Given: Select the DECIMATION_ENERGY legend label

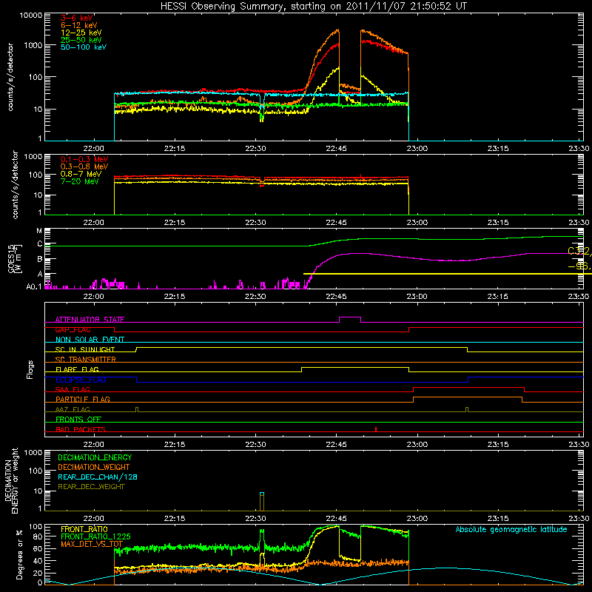Looking at the screenshot, I should click(x=95, y=457).
